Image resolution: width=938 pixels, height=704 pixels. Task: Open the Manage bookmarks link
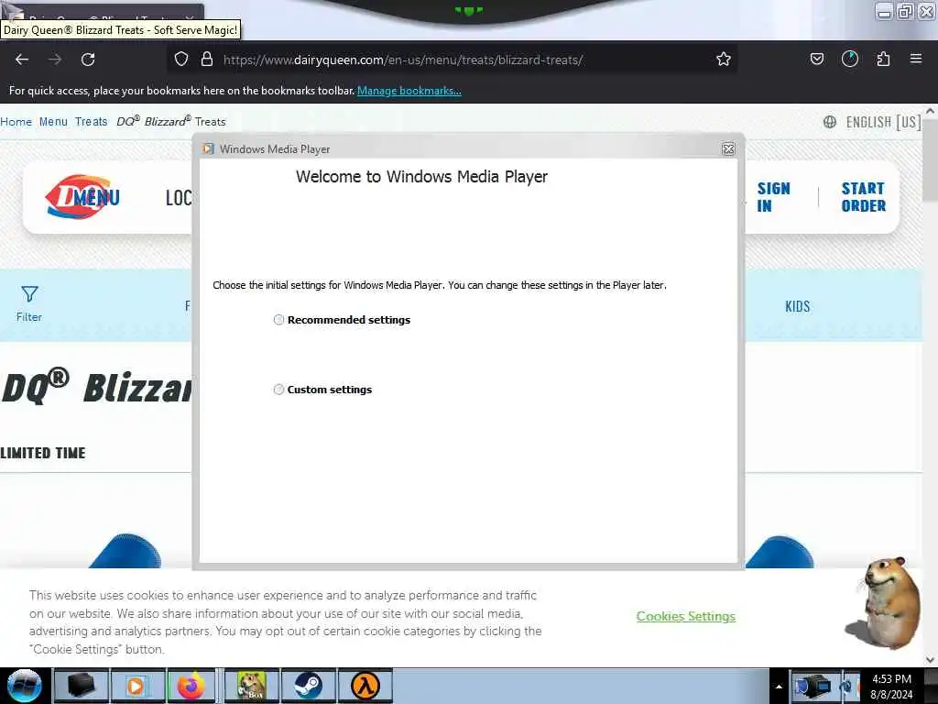point(409,91)
